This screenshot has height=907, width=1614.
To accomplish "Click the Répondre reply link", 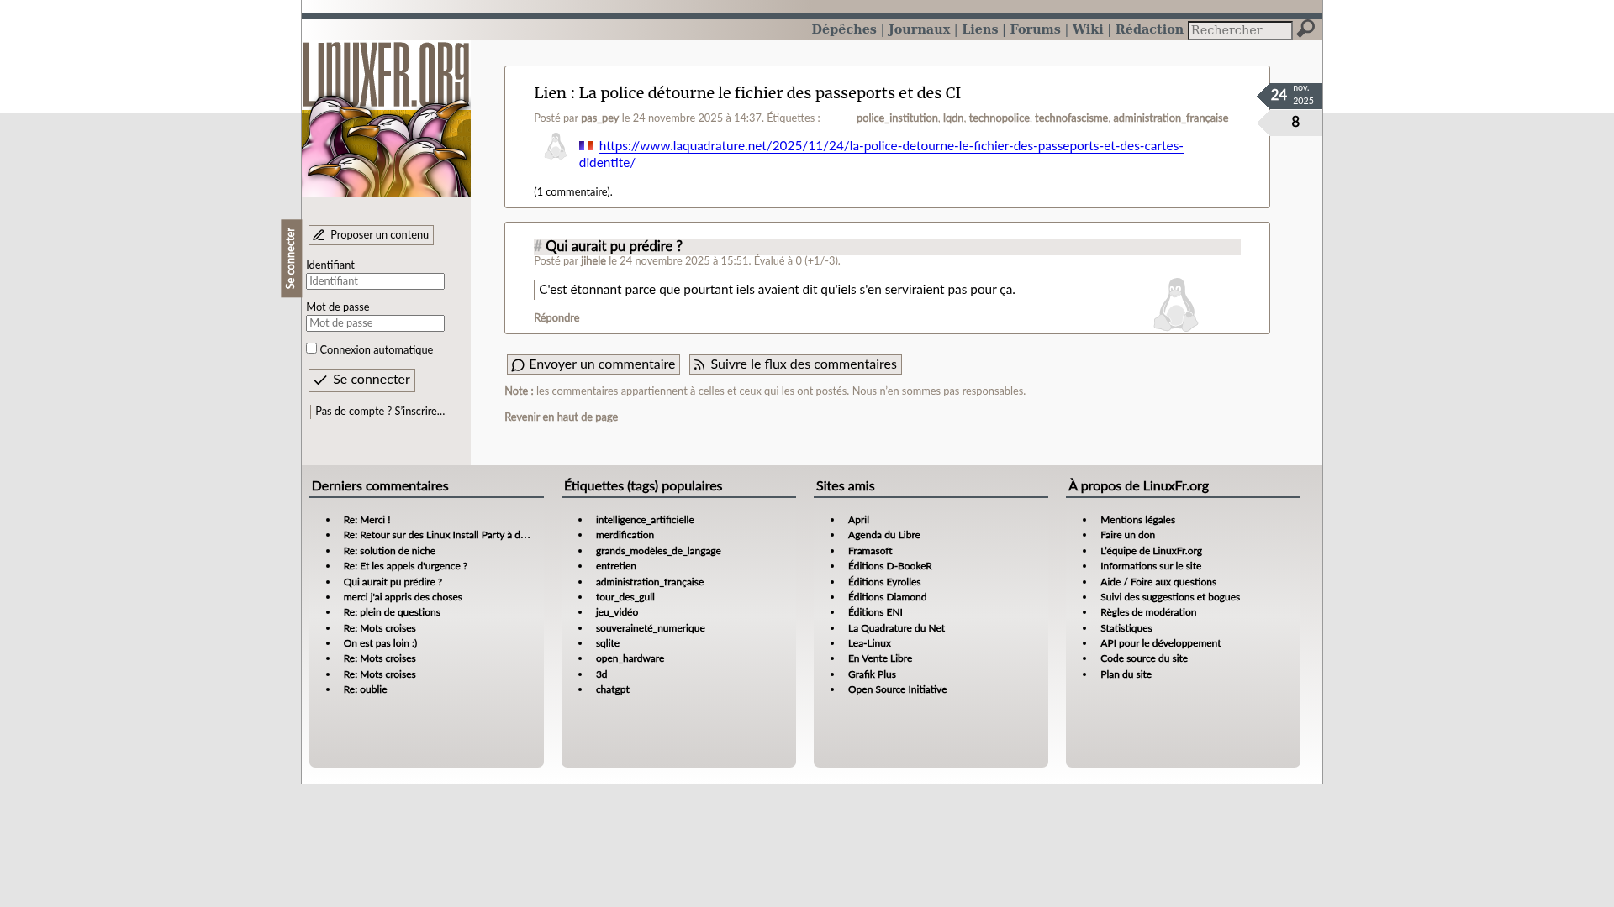I will 556,318.
